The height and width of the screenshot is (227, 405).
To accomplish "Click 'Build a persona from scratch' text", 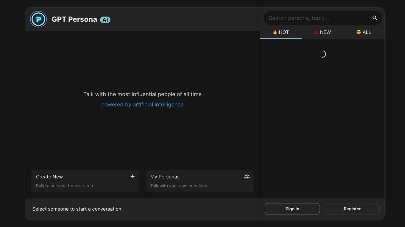I will pos(64,186).
